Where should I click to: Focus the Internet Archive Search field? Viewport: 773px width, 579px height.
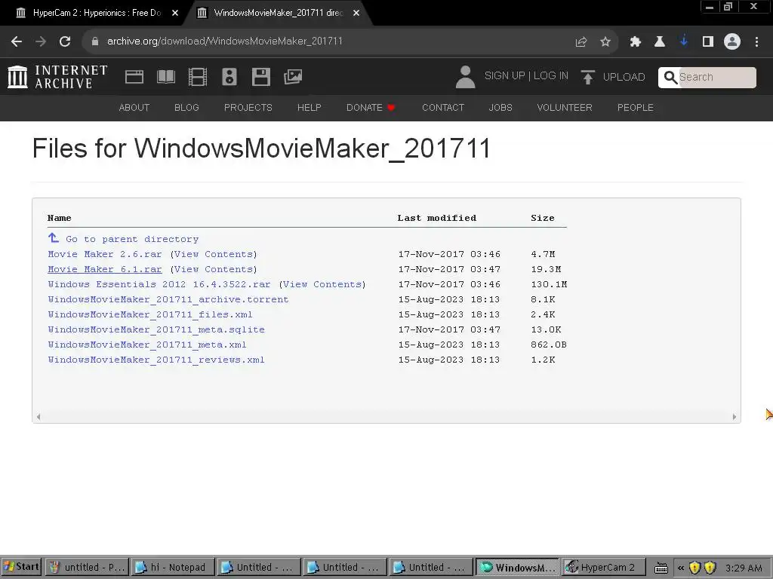(717, 78)
